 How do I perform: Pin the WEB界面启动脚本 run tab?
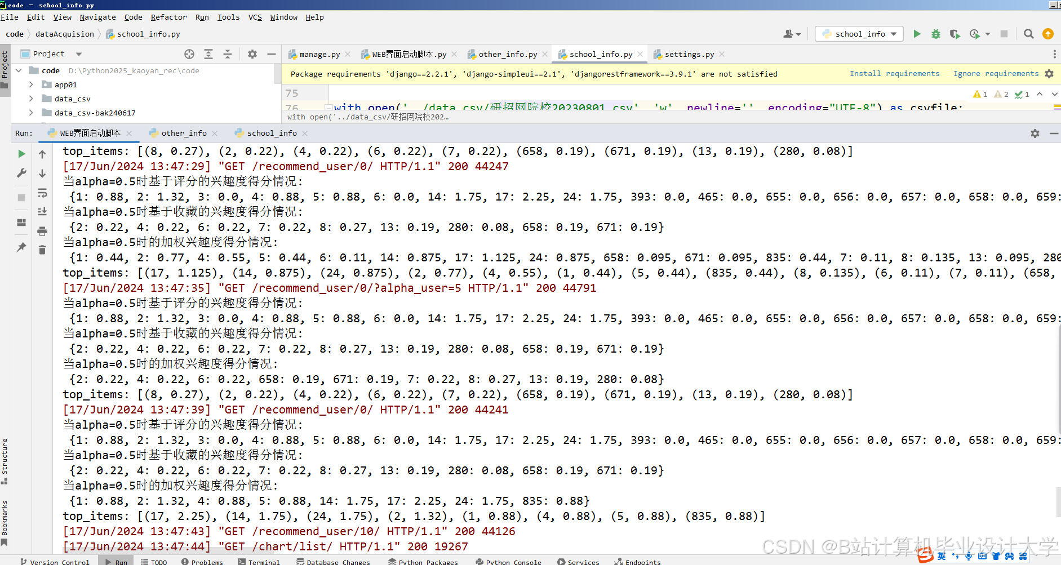coord(21,247)
